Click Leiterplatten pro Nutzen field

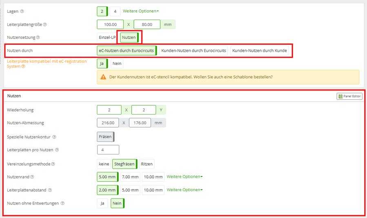point(108,150)
